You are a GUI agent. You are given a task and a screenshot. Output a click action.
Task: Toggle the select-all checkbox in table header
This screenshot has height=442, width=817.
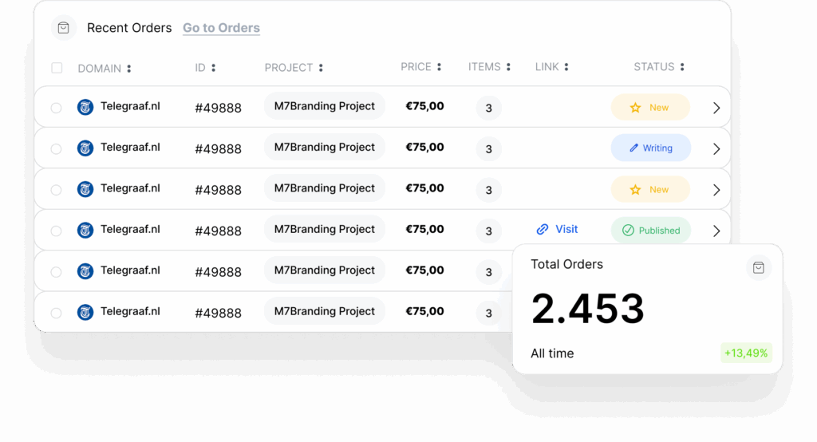57,68
